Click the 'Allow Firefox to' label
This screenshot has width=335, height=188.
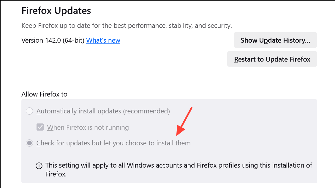click(x=45, y=94)
